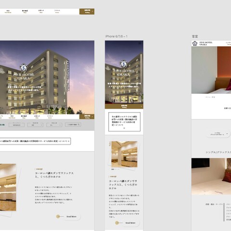
Task: Click the circled arrow icon in iPhone notice box
Action: point(124,128)
